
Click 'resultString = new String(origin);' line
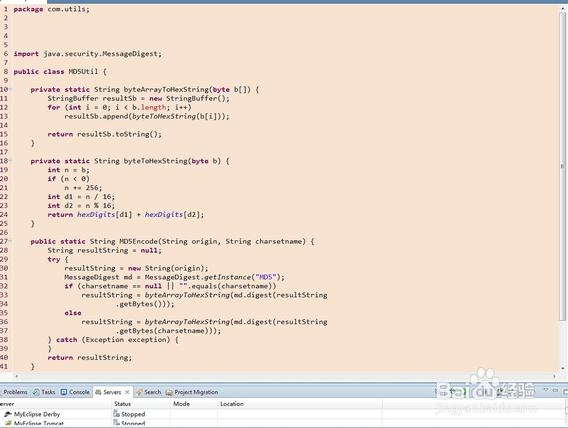pyautogui.click(x=136, y=268)
